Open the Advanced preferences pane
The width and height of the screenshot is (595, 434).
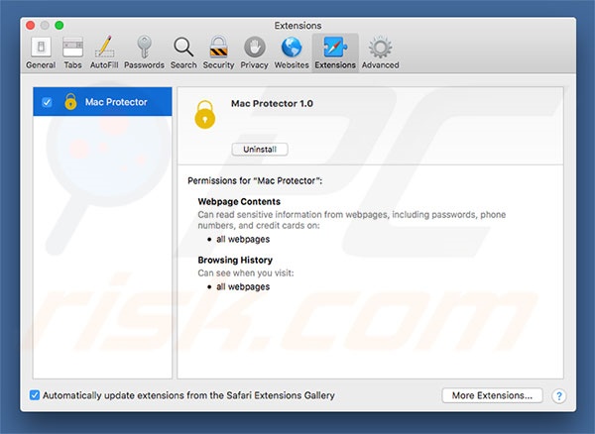tap(380, 54)
